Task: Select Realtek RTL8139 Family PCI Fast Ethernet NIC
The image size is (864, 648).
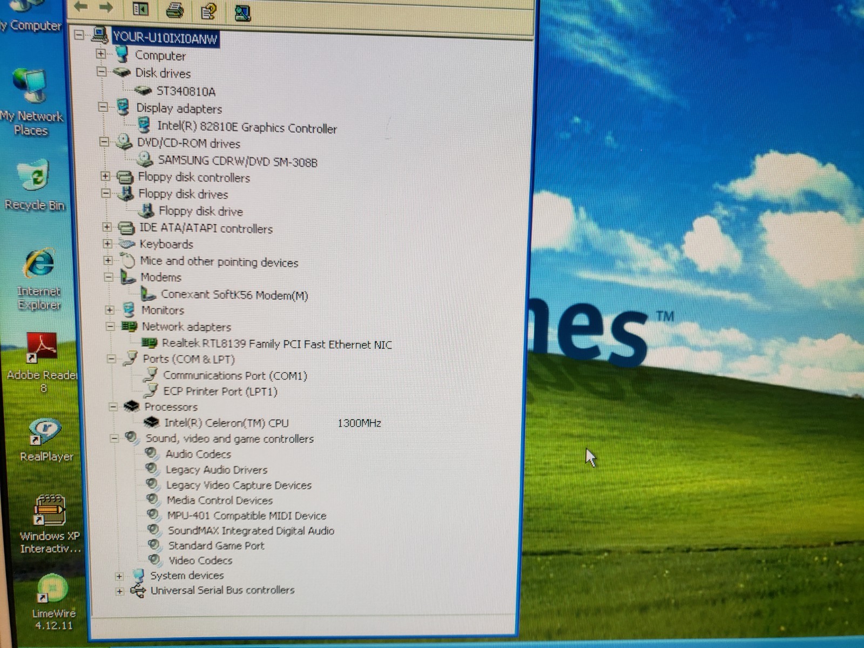Action: [277, 344]
